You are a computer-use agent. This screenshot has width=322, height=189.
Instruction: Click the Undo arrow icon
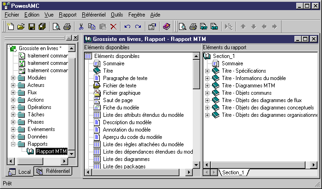coord(127,27)
